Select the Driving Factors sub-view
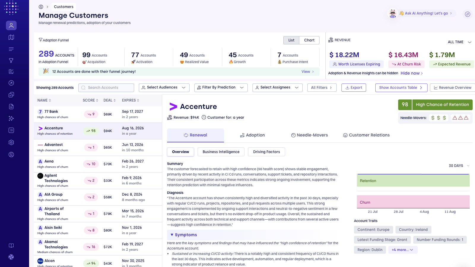This screenshot has height=267, width=475. tap(266, 152)
